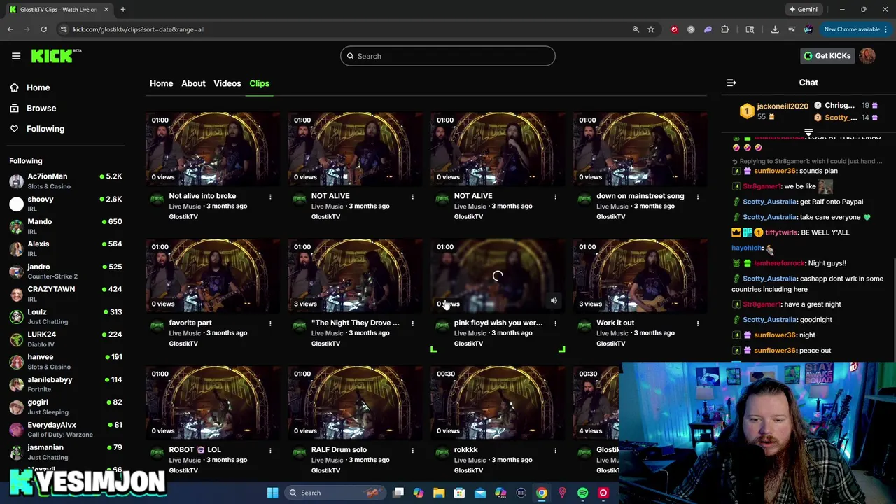Image resolution: width=896 pixels, height=504 pixels.
Task: Bookmark this page with the star
Action: 651,29
